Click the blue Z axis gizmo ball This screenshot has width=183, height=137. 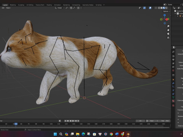pyautogui.click(x=165, y=15)
